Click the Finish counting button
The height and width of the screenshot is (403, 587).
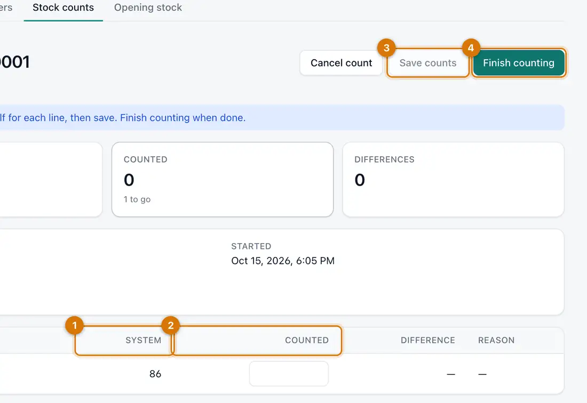519,63
